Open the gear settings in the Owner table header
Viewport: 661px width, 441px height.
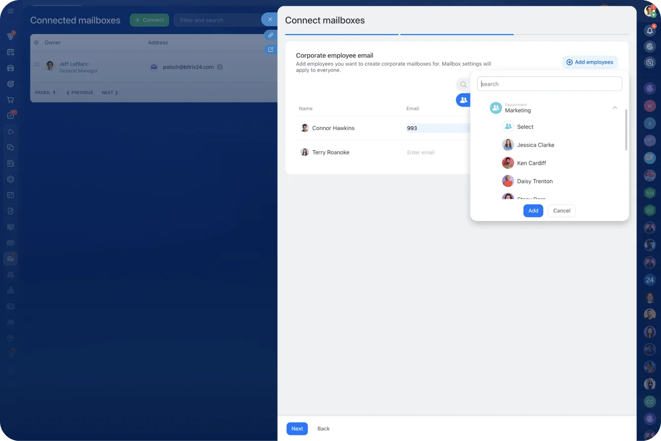[36, 42]
